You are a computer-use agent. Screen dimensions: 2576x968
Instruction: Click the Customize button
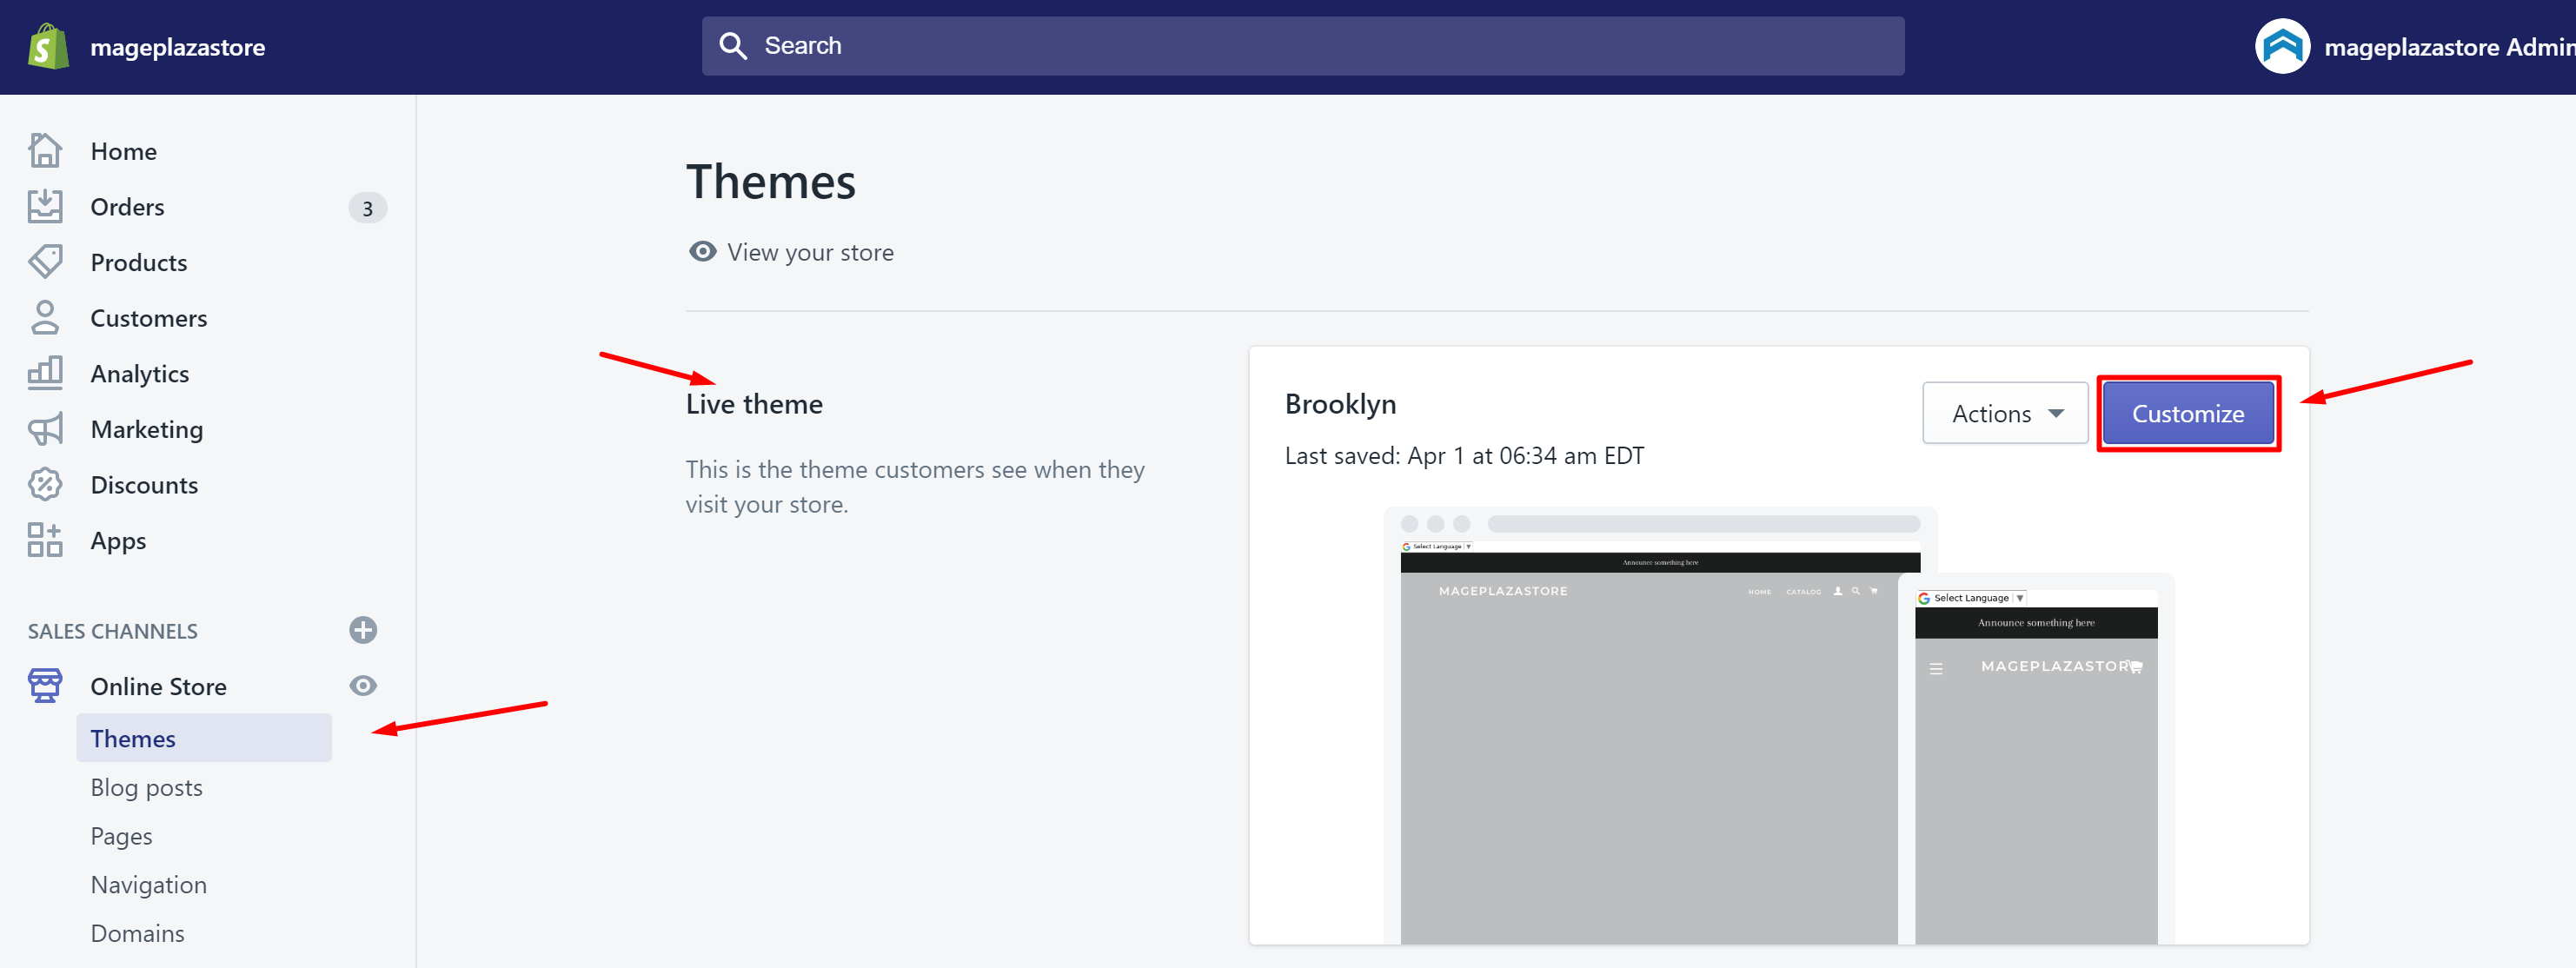click(x=2188, y=414)
